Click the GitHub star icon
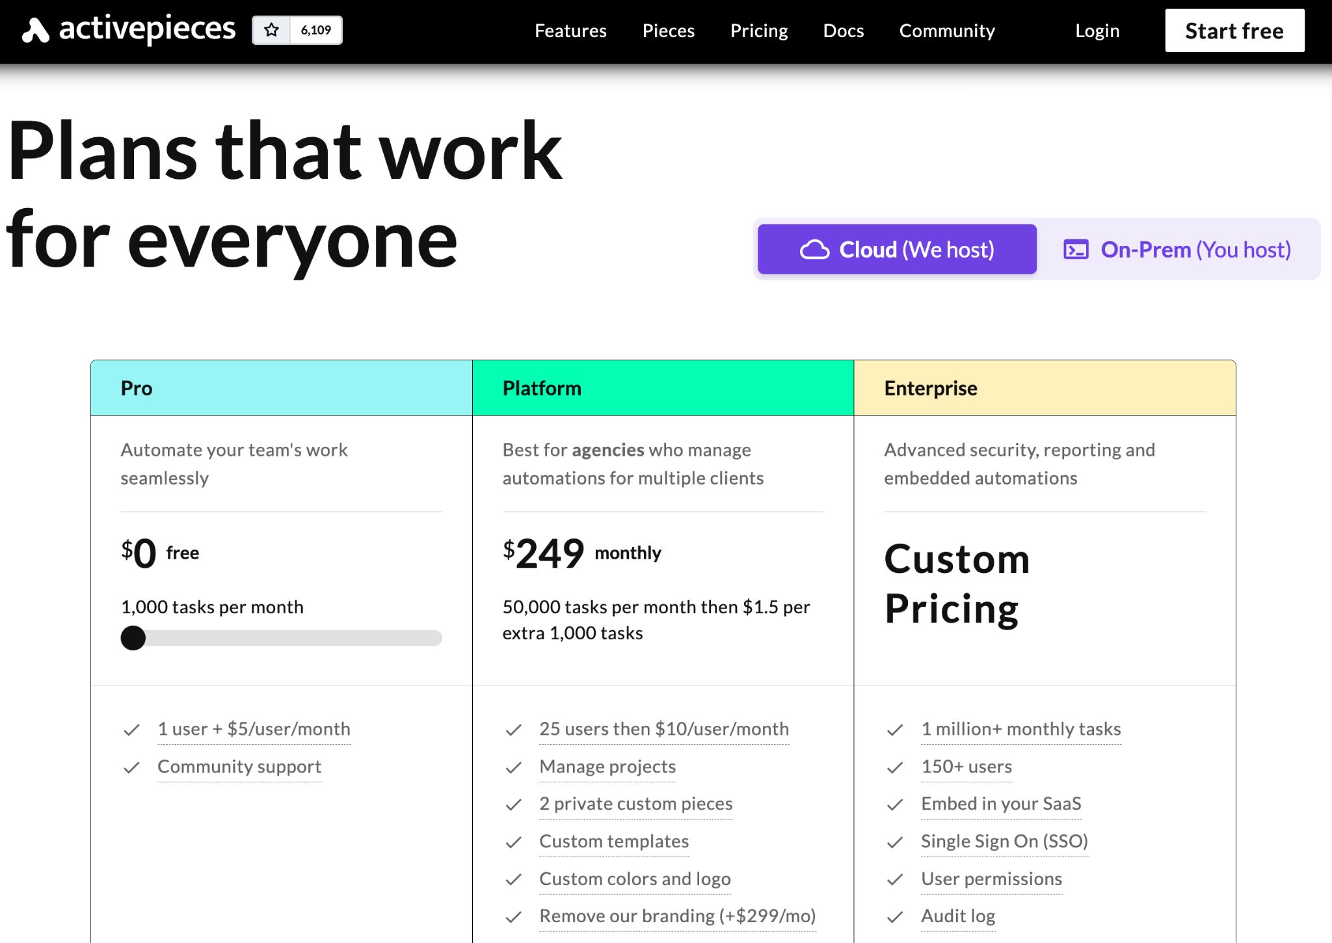 [x=272, y=30]
